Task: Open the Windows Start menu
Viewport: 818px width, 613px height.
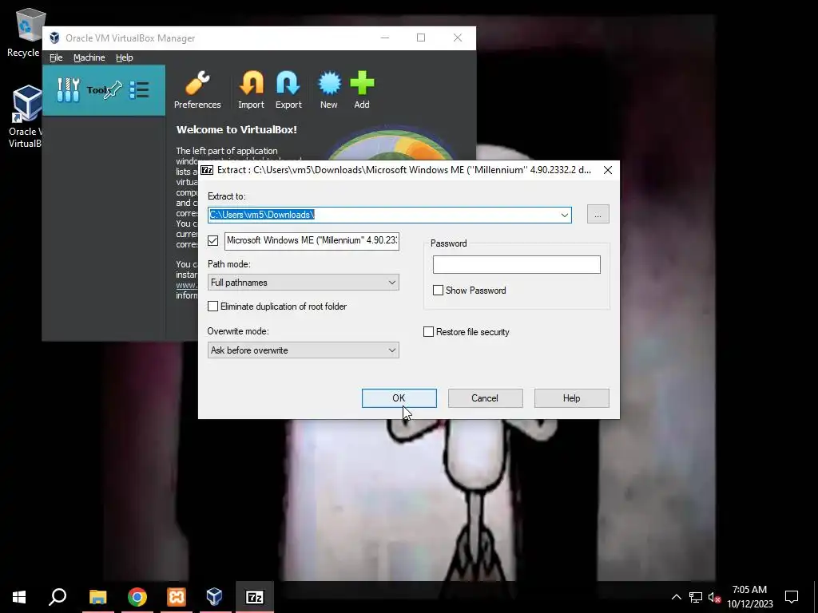Action: [19, 597]
